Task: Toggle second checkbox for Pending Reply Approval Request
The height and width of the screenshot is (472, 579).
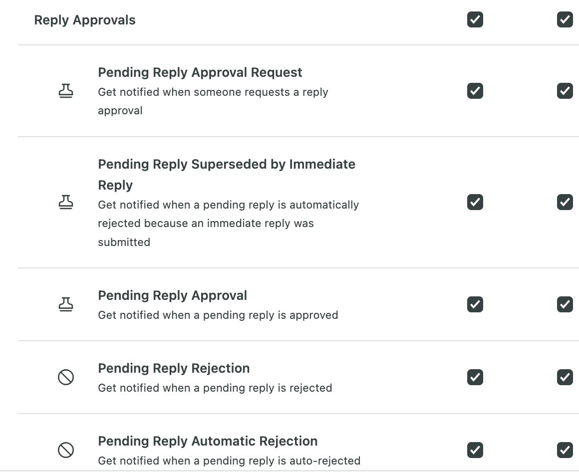Action: [x=565, y=91]
